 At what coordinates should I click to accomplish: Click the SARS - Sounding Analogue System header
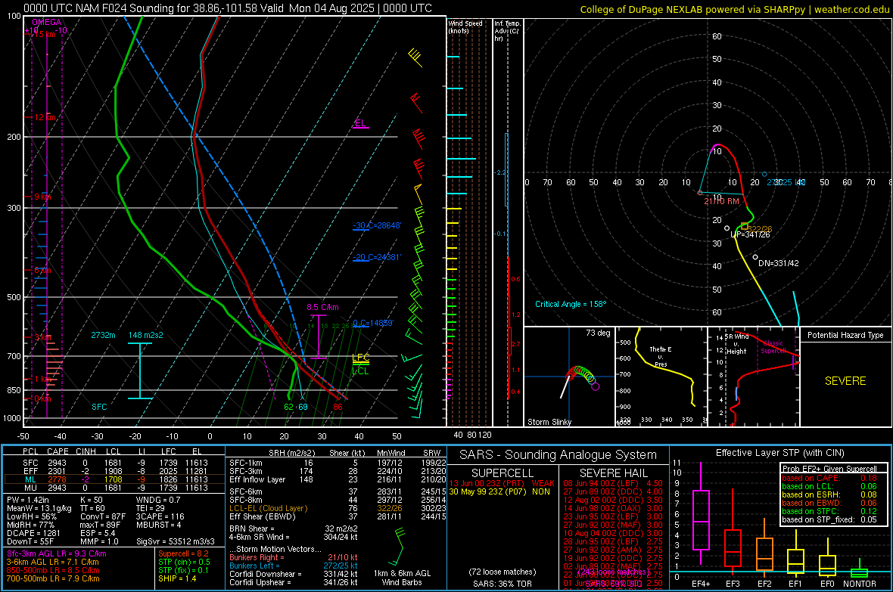559,455
